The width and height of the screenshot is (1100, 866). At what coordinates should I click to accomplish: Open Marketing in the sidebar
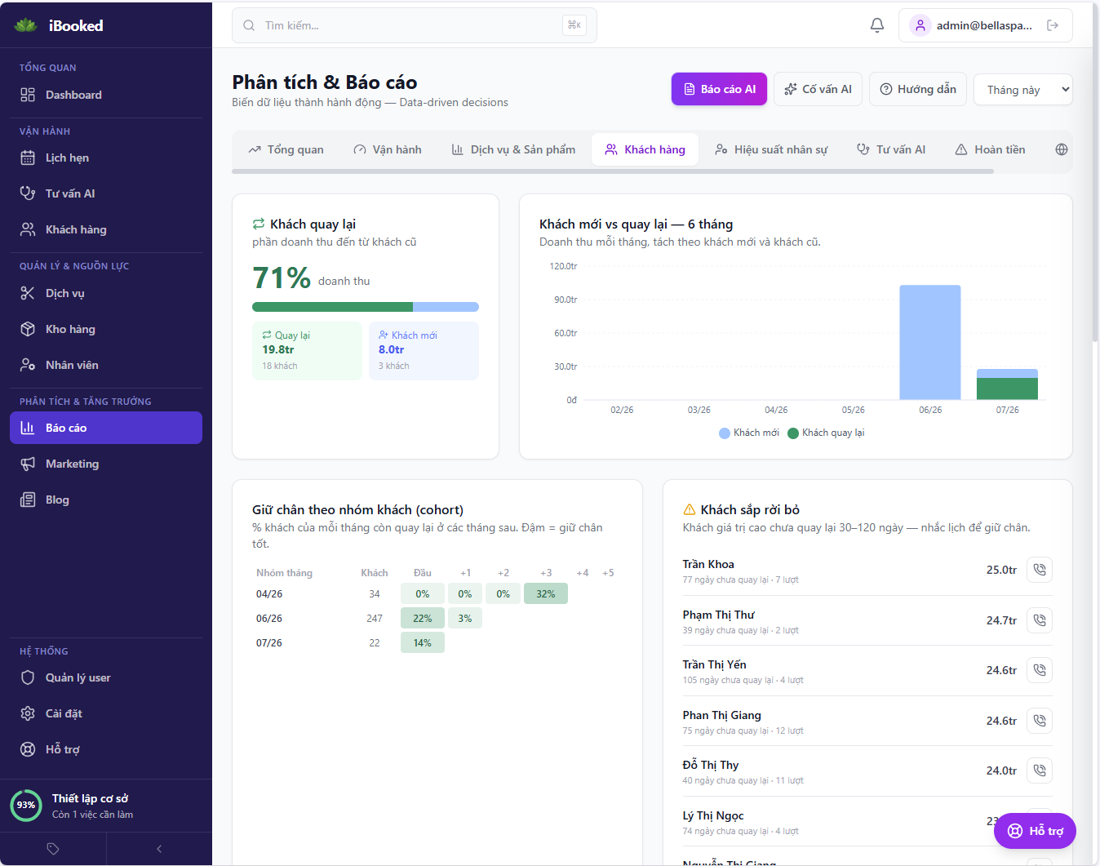106,464
